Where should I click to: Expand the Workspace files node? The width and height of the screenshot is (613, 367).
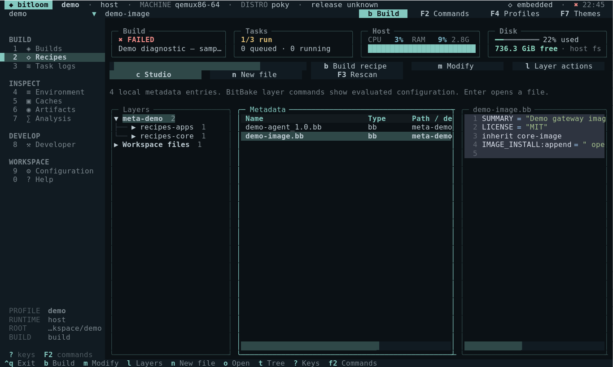[x=116, y=144]
